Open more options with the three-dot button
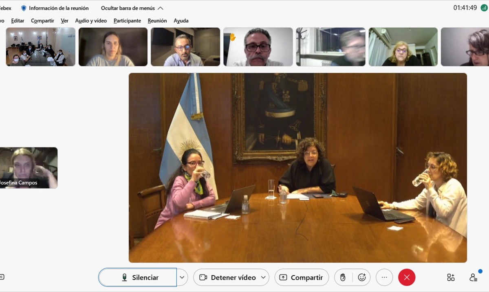Viewport: 489px width, 292px height. pos(384,277)
